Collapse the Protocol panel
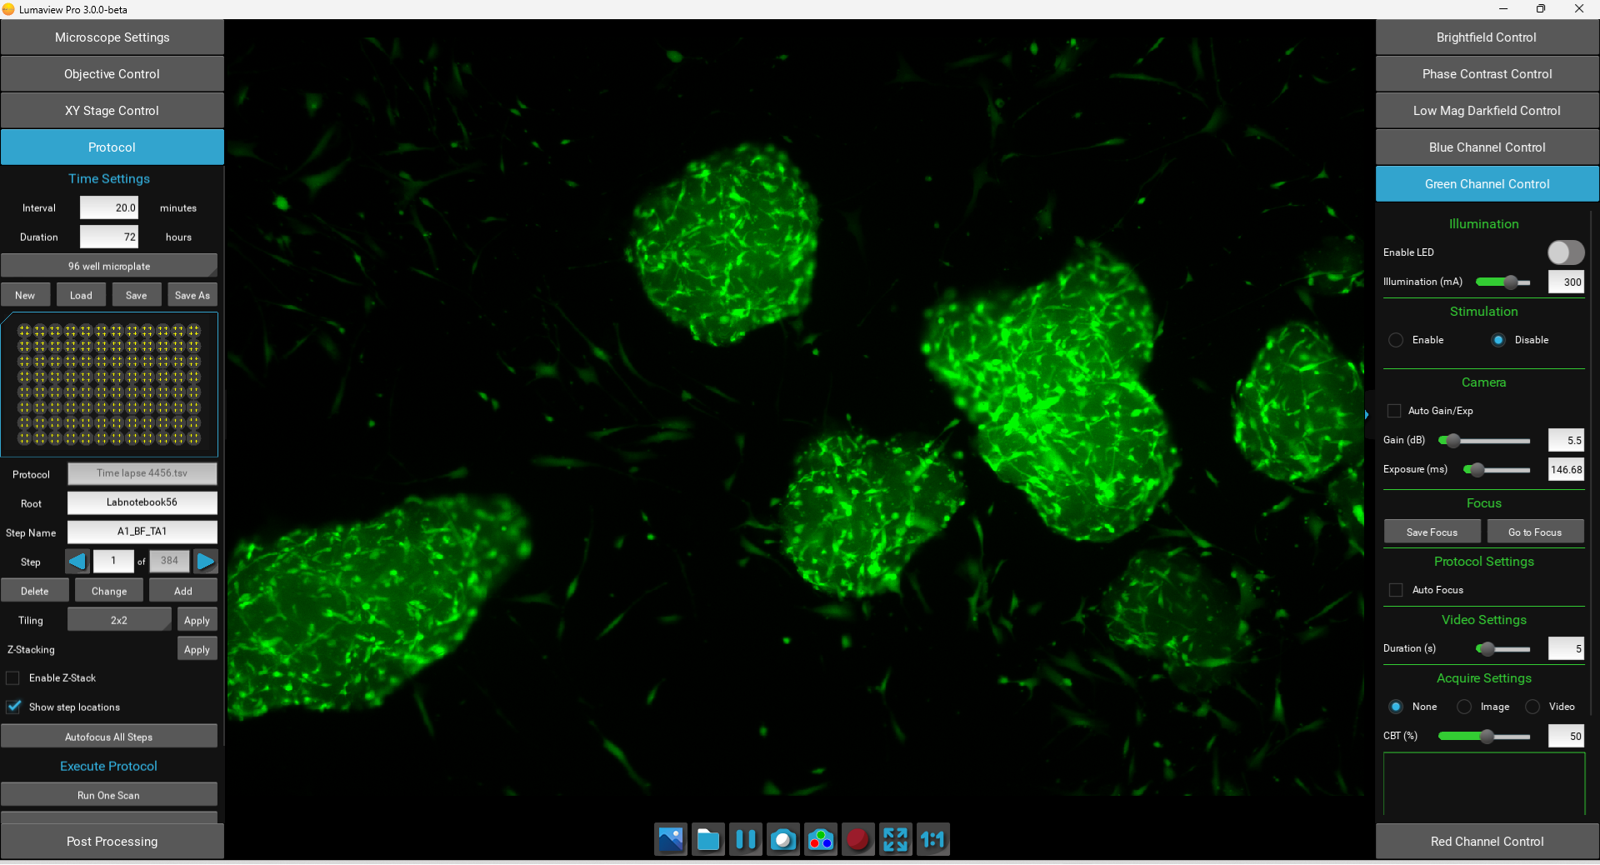Viewport: 1600px width, 865px height. (112, 147)
